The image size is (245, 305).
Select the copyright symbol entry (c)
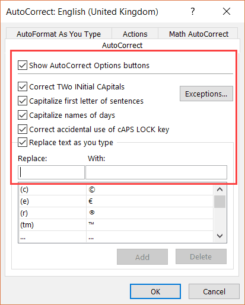(116, 190)
